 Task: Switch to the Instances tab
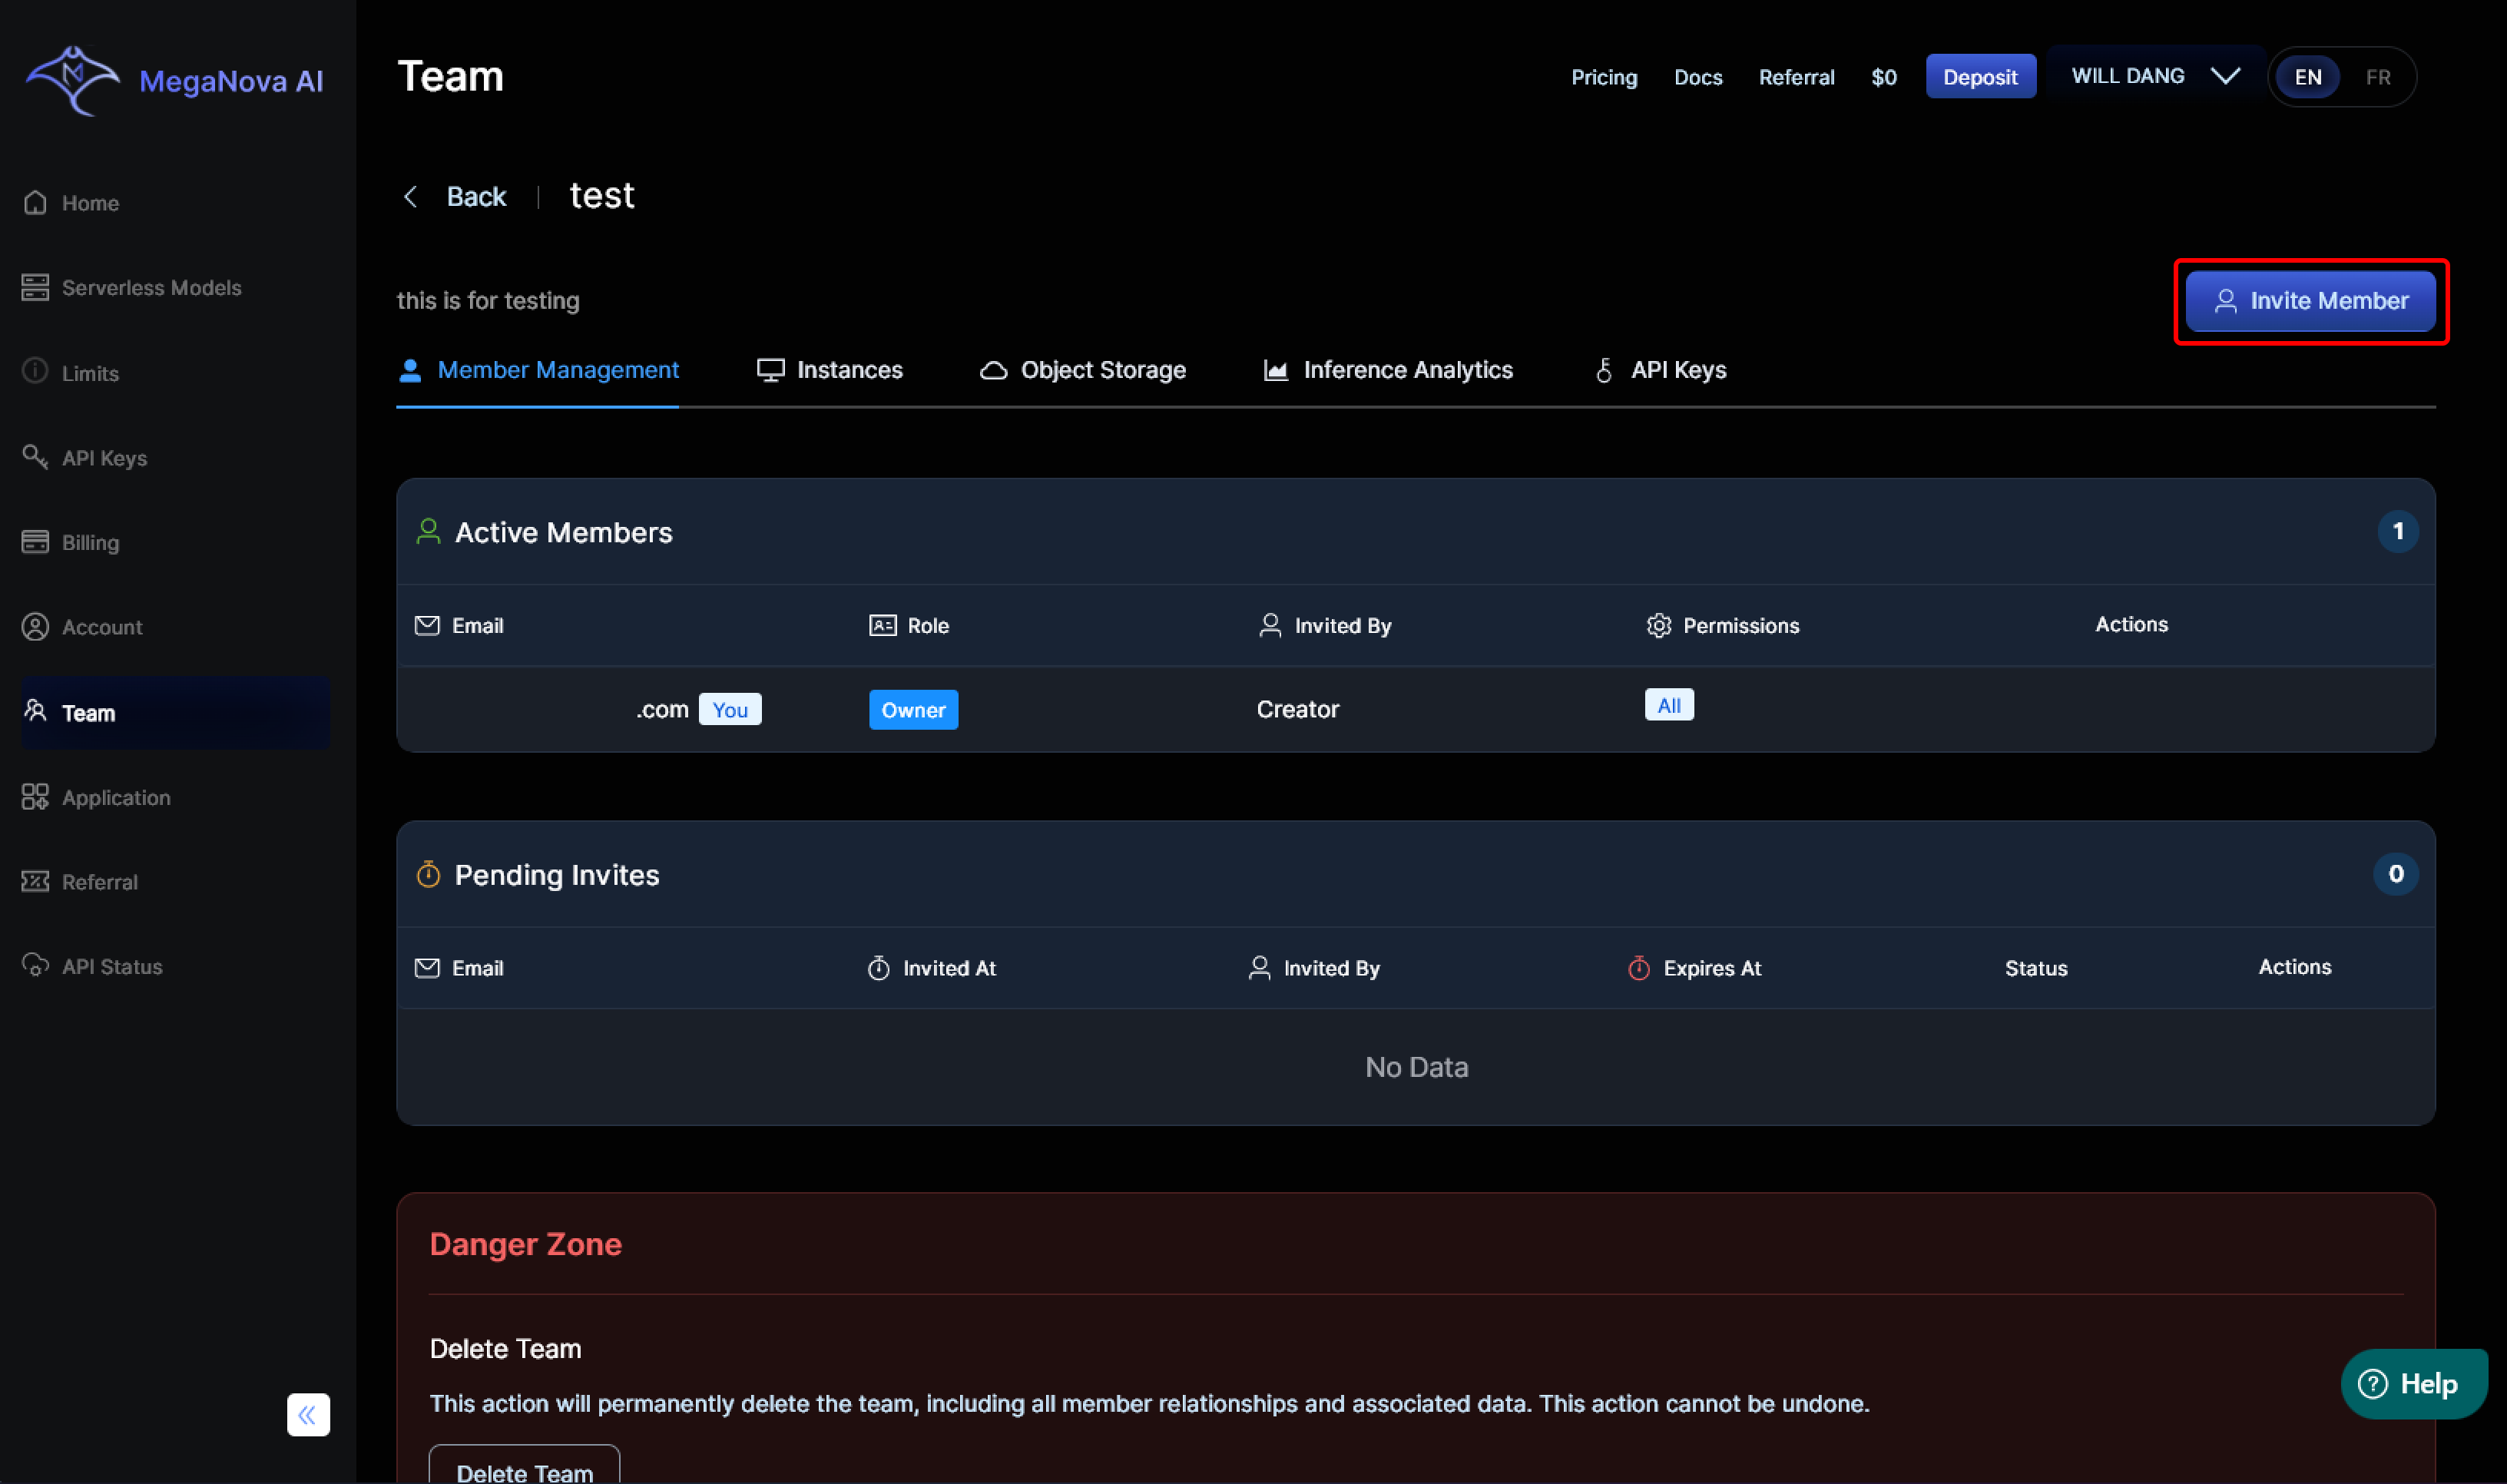(829, 370)
